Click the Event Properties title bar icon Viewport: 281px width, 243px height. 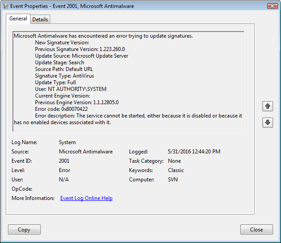point(6,6)
